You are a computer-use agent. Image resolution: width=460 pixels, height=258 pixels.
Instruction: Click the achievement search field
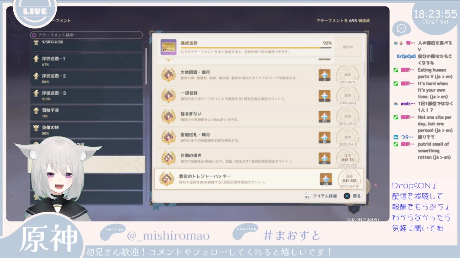click(x=86, y=35)
